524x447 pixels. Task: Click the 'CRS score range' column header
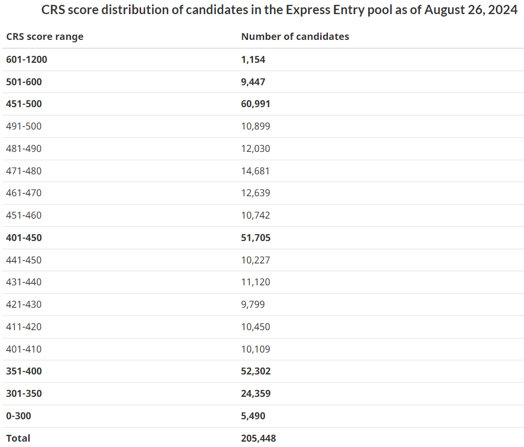click(x=45, y=37)
